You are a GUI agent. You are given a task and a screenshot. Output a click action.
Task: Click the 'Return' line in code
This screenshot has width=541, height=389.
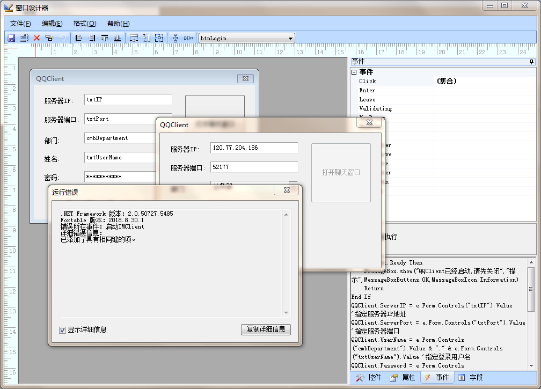pos(374,288)
